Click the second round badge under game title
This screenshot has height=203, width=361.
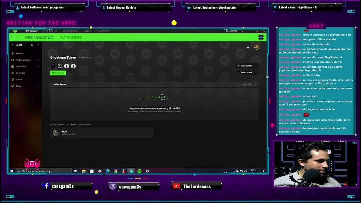pos(60,66)
